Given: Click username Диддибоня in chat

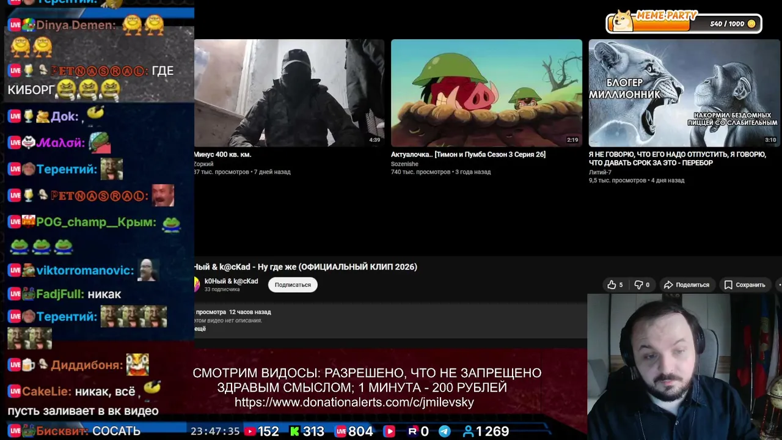Looking at the screenshot, I should click(x=86, y=365).
